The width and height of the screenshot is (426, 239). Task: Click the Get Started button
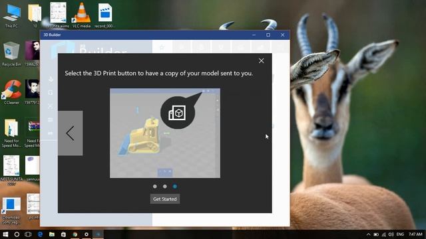(x=165, y=199)
